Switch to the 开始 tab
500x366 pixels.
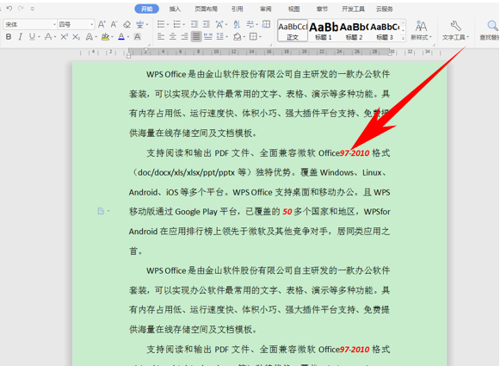[x=146, y=9]
